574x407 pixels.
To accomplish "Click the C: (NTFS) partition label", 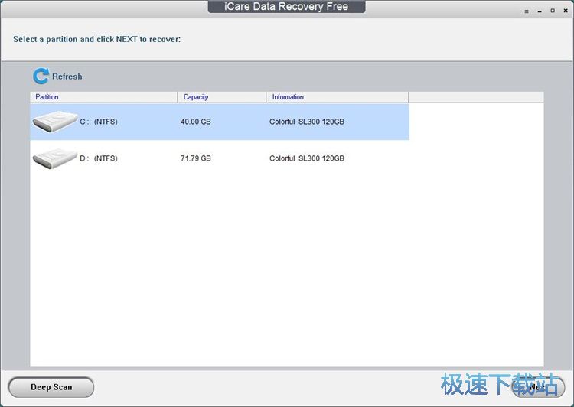I will pyautogui.click(x=99, y=122).
